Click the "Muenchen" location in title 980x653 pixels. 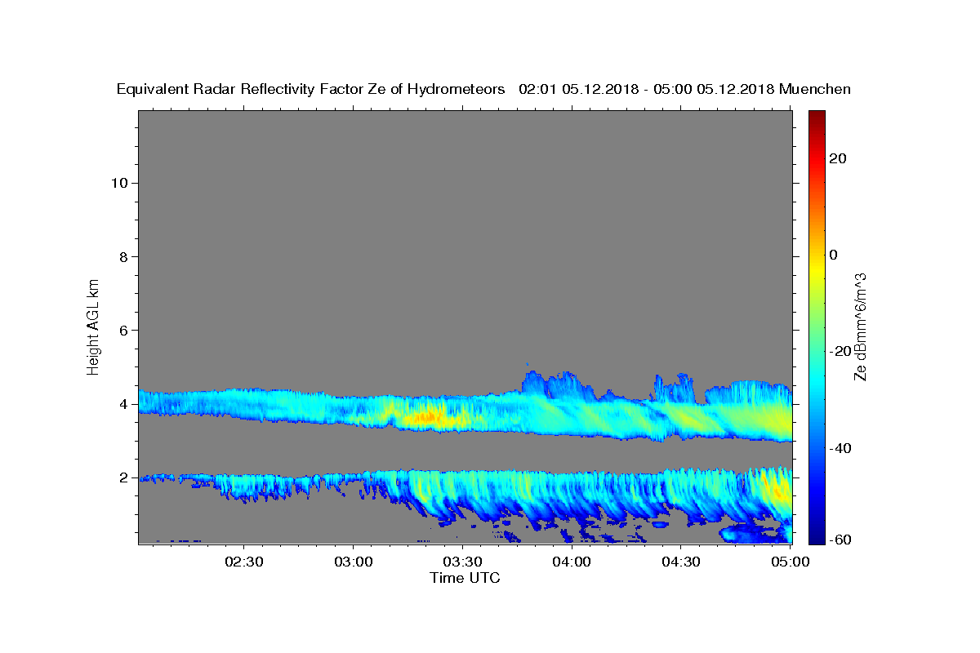click(x=815, y=89)
